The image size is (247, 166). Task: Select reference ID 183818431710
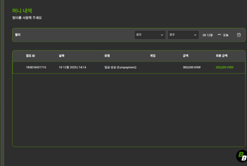[36, 67]
